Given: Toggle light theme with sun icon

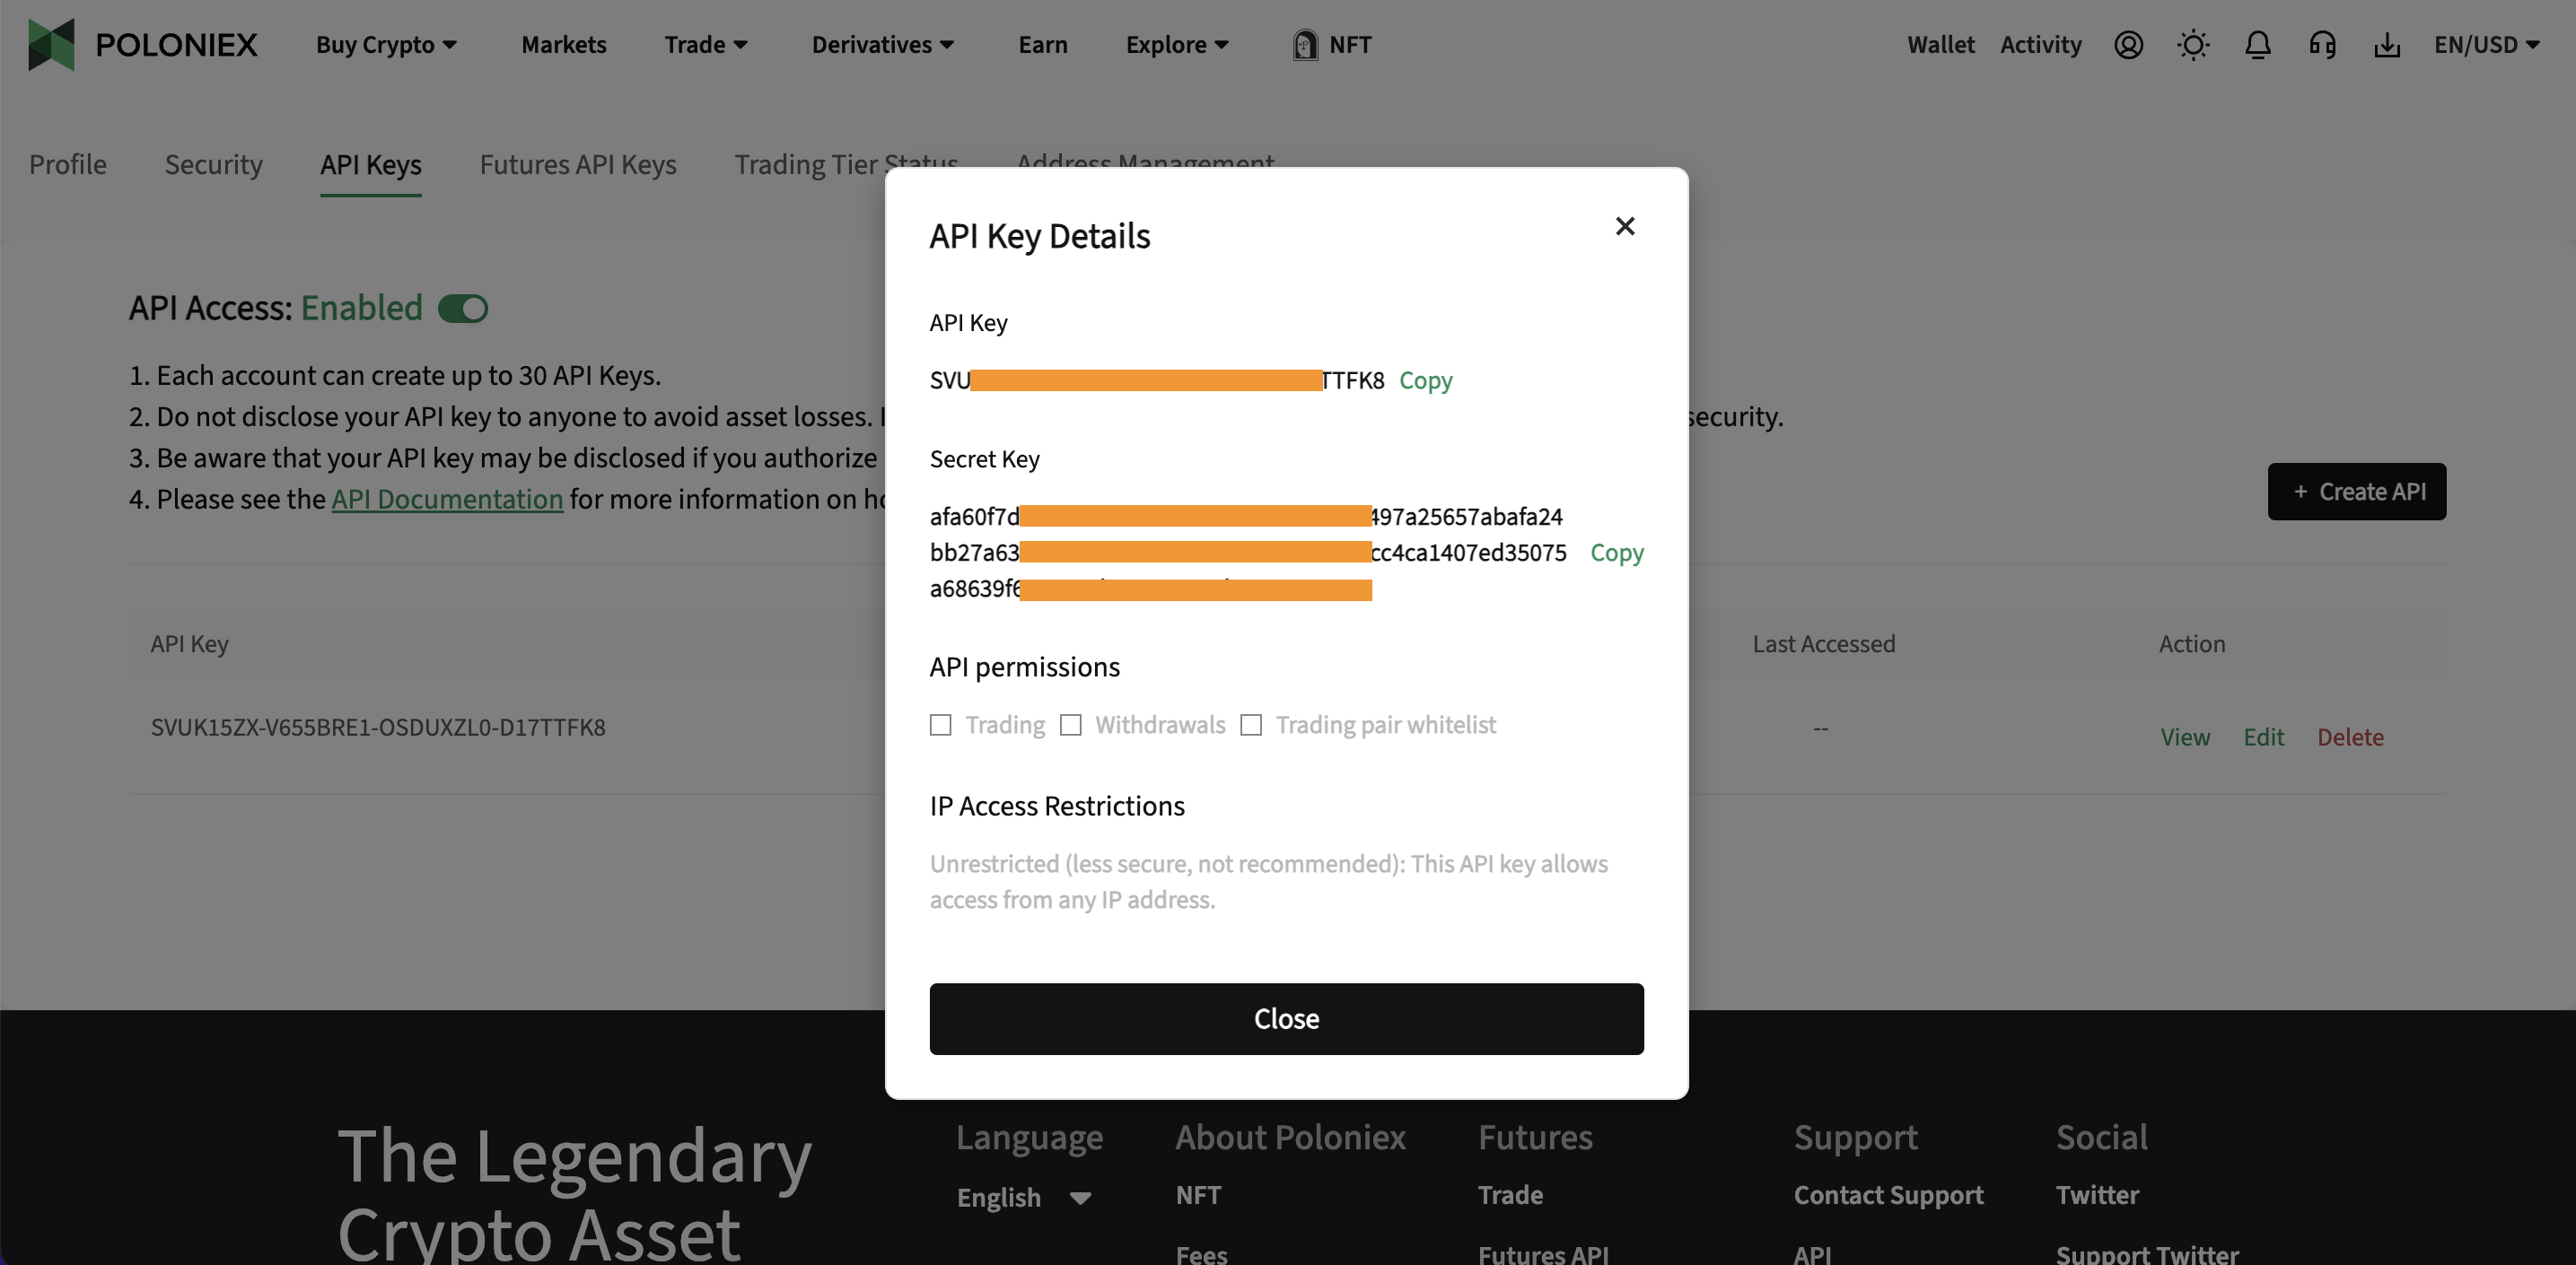Looking at the screenshot, I should point(2192,45).
